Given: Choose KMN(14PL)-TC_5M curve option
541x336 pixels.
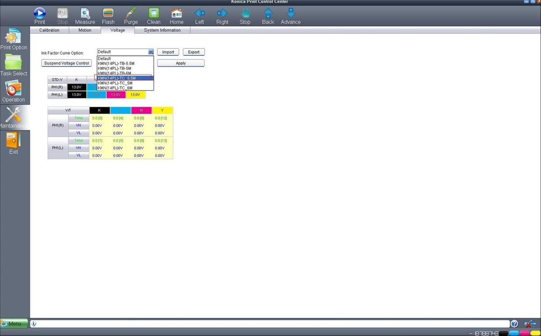Looking at the screenshot, I should click(125, 83).
